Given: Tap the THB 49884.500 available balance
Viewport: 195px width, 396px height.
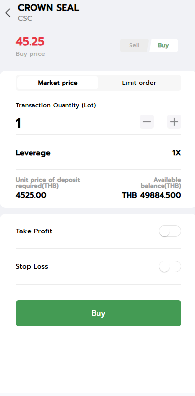Looking at the screenshot, I should [x=152, y=195].
